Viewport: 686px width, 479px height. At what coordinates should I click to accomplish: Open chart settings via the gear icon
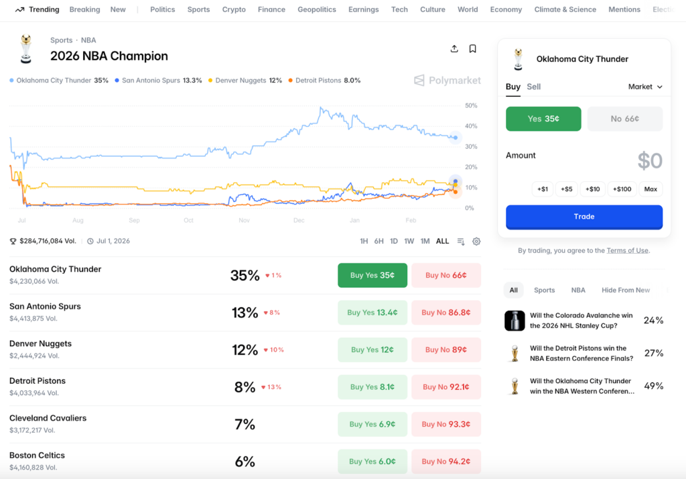pyautogui.click(x=476, y=241)
